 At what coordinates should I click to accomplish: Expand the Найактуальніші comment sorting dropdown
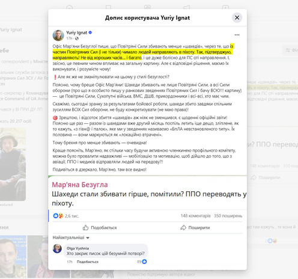[71, 238]
